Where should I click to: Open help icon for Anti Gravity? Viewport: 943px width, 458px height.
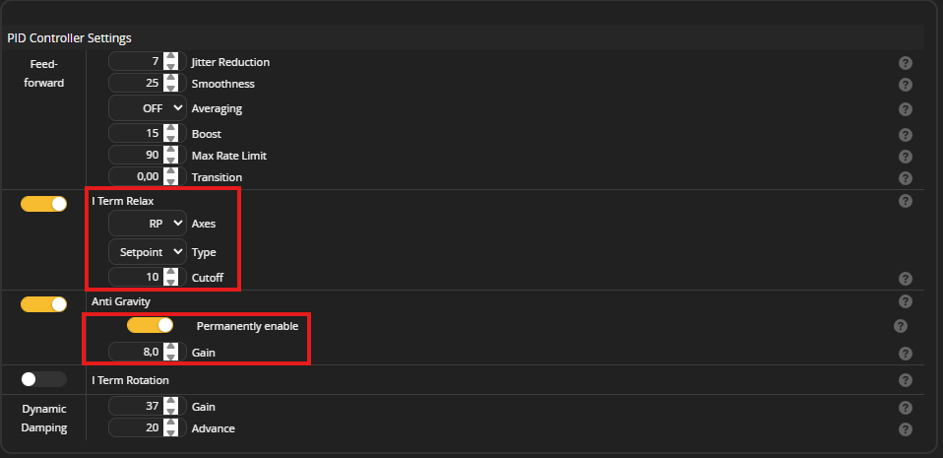coord(906,301)
